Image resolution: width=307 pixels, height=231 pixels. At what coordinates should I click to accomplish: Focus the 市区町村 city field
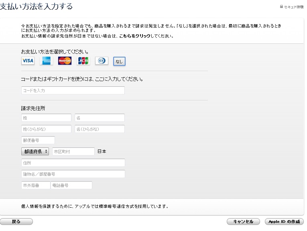[73, 151]
